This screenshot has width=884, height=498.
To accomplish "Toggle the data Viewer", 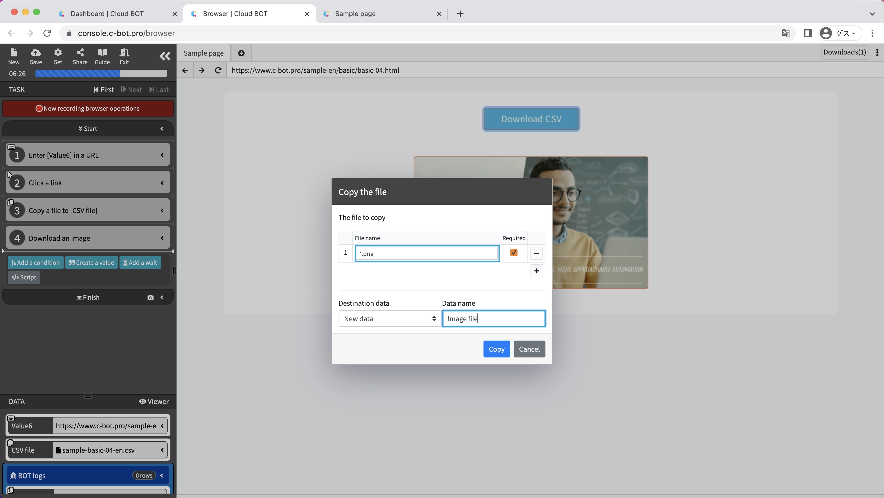I will coord(154,401).
